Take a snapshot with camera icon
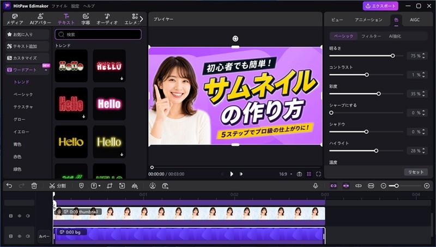The width and height of the screenshot is (436, 247). [x=299, y=174]
